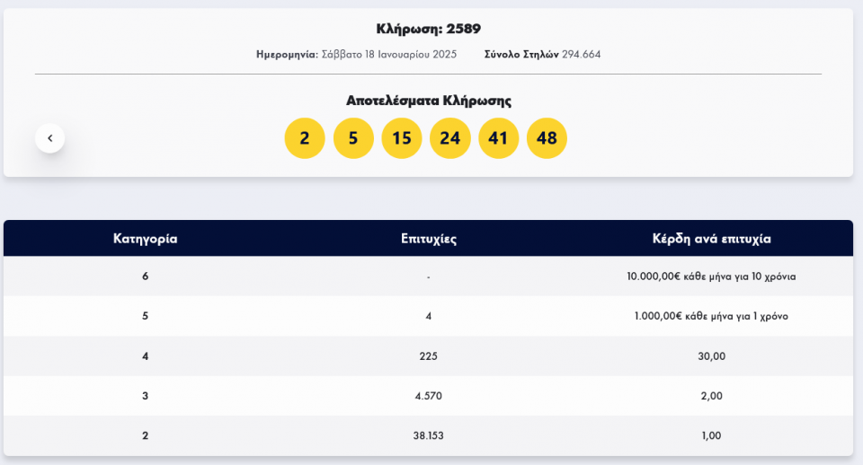Click the 4.570 winners cell
Screen dimensions: 863x465
click(x=429, y=396)
